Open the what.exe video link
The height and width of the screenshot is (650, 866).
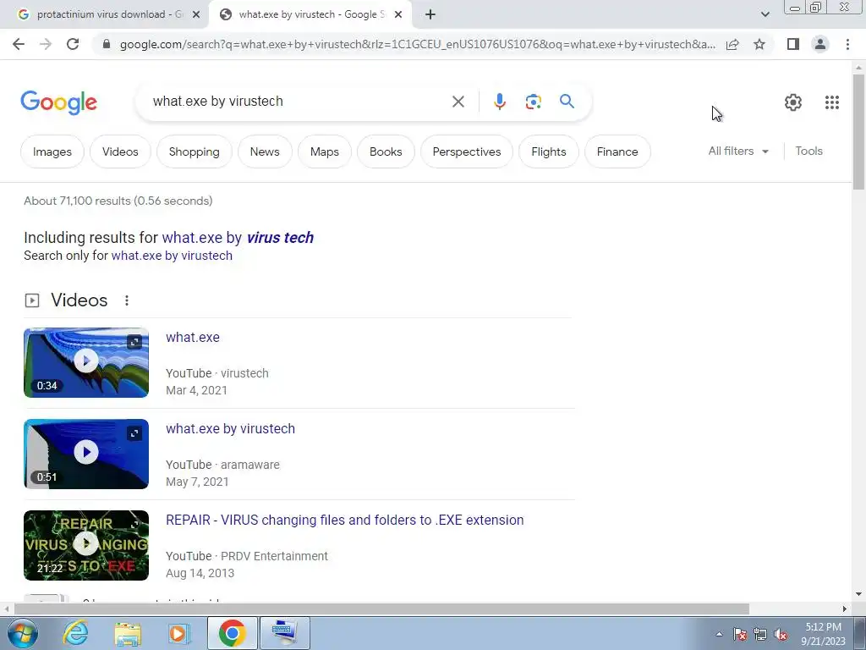pyautogui.click(x=193, y=337)
